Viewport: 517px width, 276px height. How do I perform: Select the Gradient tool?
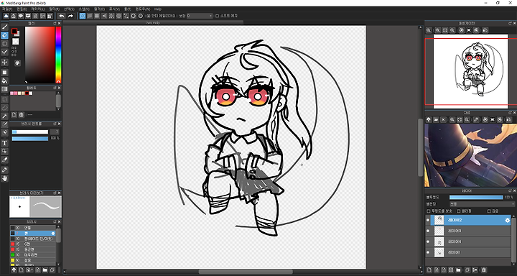4,89
